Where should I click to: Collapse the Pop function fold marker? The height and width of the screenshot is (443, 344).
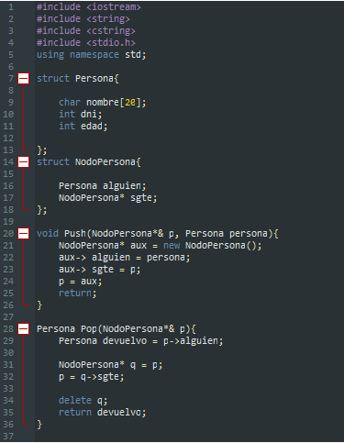coord(24,329)
